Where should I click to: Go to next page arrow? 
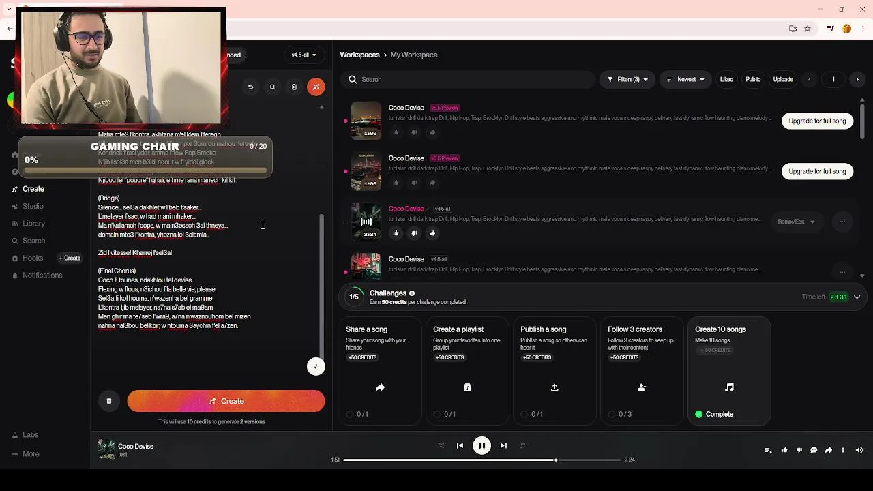[857, 79]
